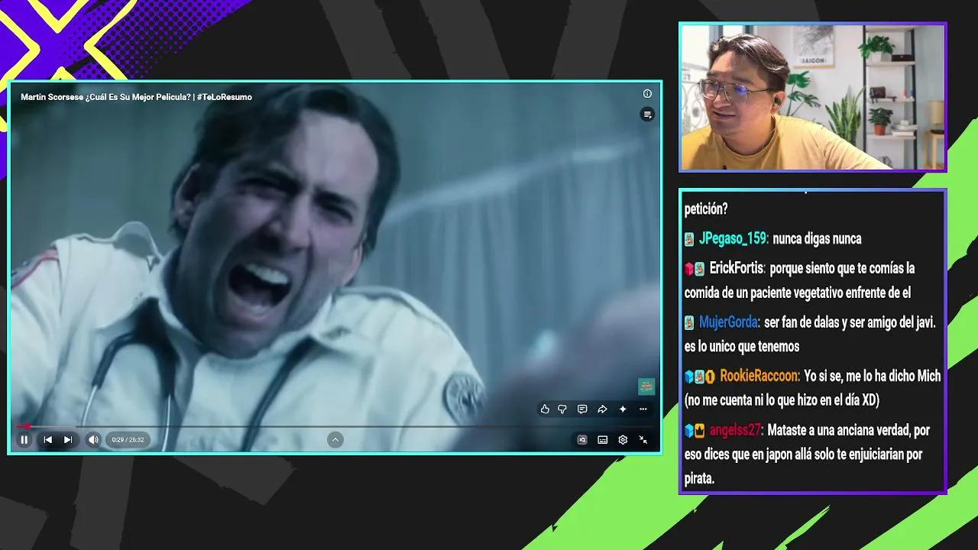978x550 pixels.
Task: Dislike the video with thumbs down
Action: (x=562, y=409)
